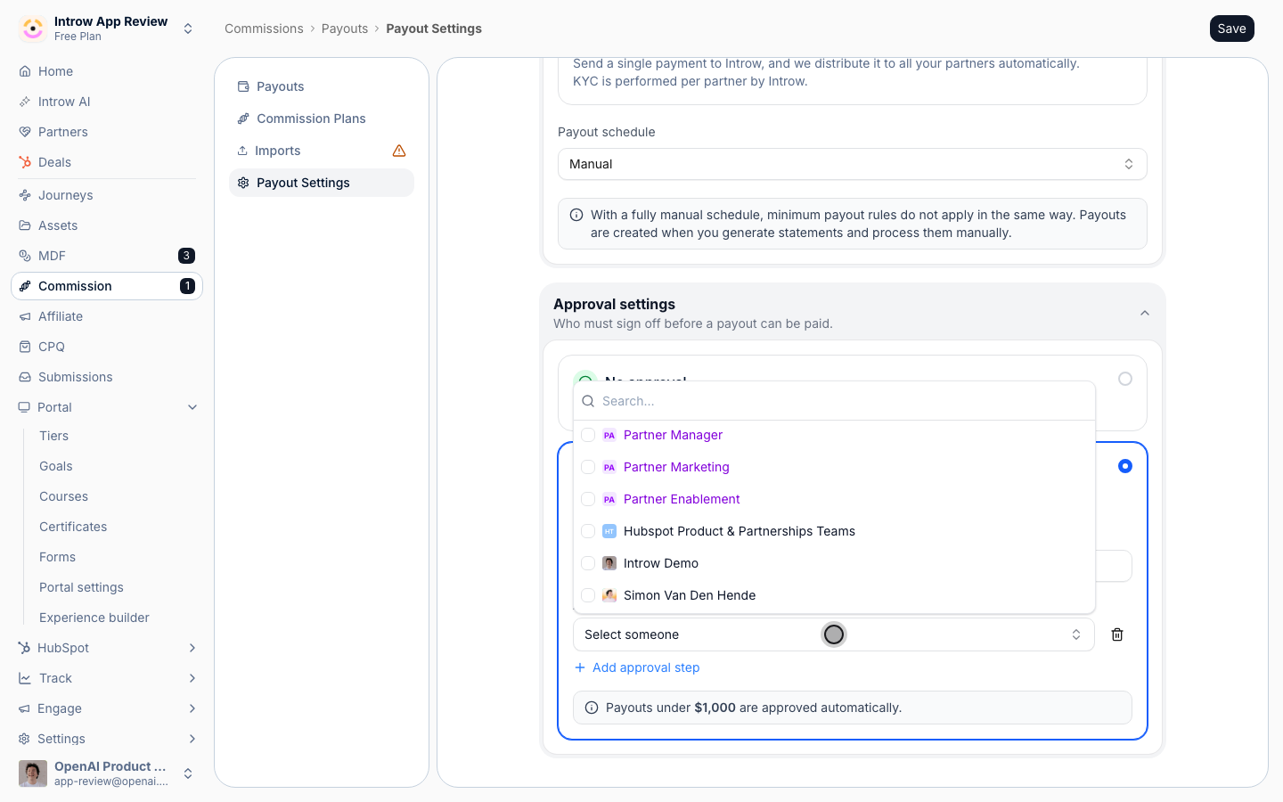Open Tiers under Portal
Image resolution: width=1283 pixels, height=802 pixels.
pyautogui.click(x=53, y=436)
